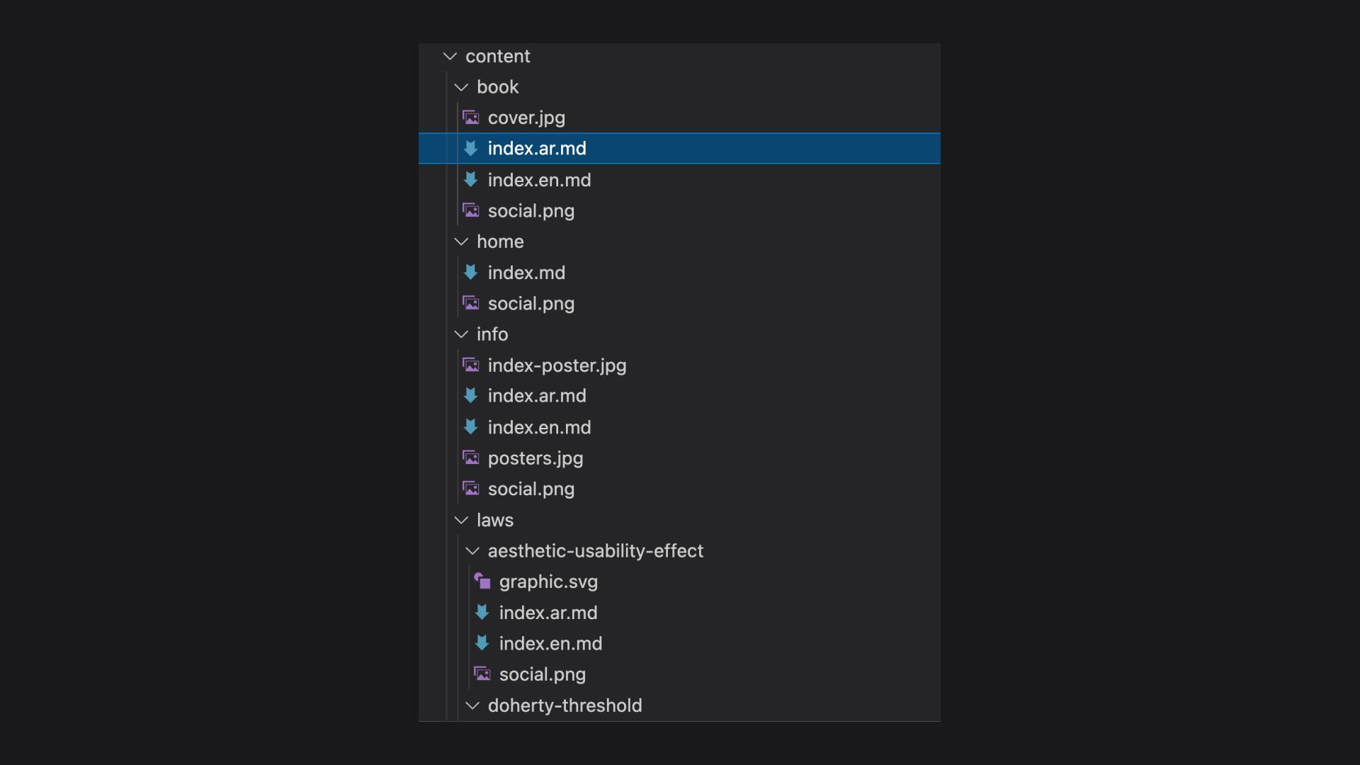Open index.en.md under aesthetic-usability-effect

[x=550, y=643]
